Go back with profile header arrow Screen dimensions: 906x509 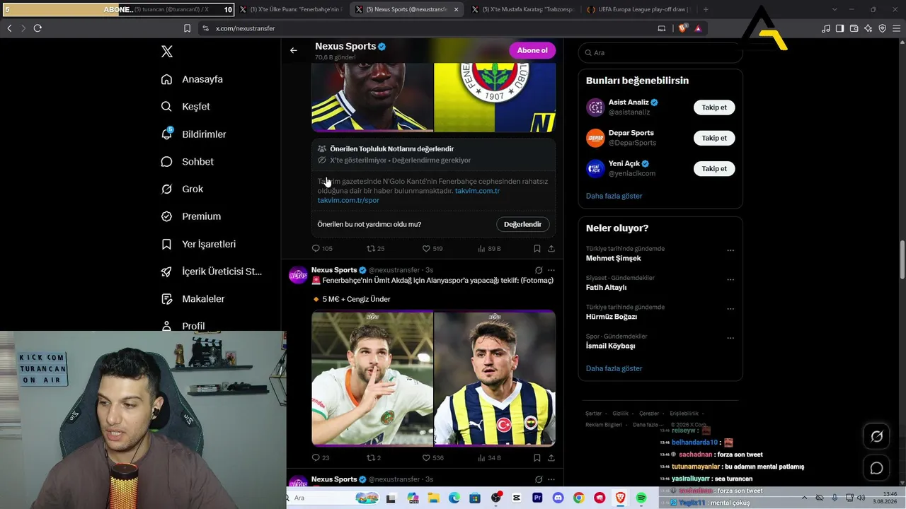coord(294,50)
